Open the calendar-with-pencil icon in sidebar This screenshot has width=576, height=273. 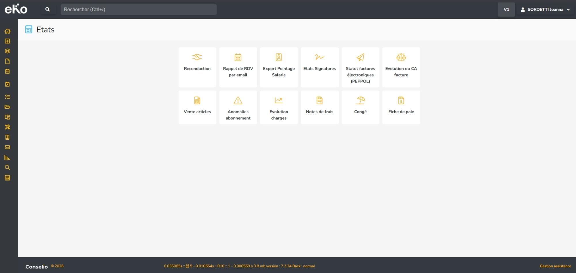click(7, 84)
